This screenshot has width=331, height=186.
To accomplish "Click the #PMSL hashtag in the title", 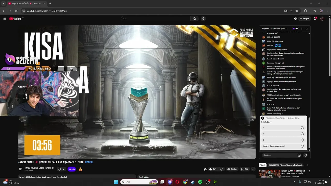I will (x=89, y=162).
